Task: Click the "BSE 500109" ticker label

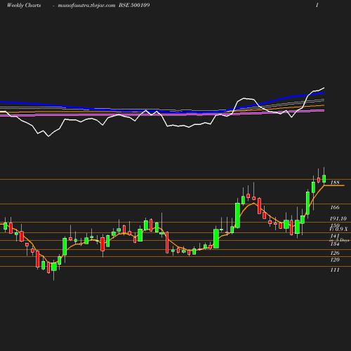Action: pos(134,5)
